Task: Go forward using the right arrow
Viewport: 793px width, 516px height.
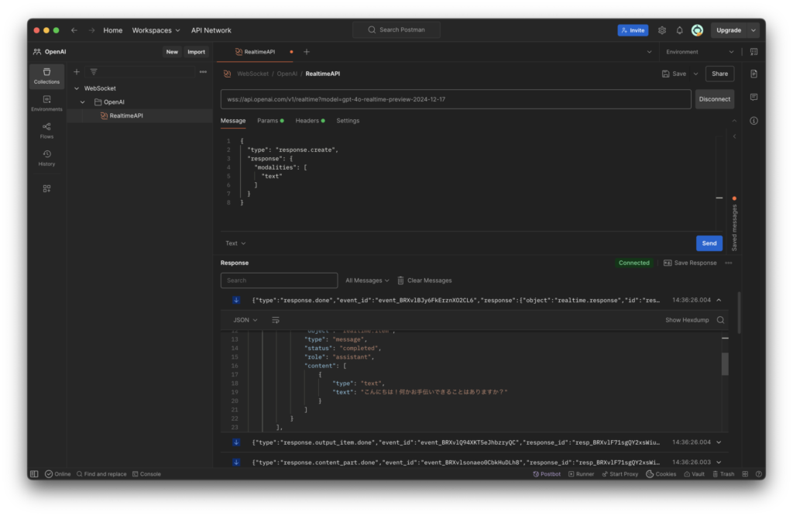Action: [x=91, y=30]
